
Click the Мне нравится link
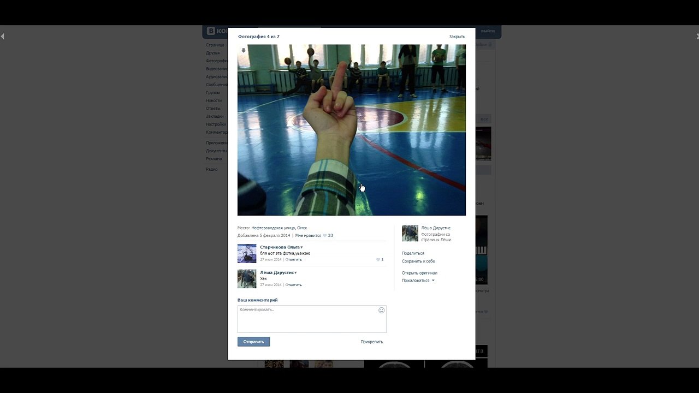click(308, 235)
